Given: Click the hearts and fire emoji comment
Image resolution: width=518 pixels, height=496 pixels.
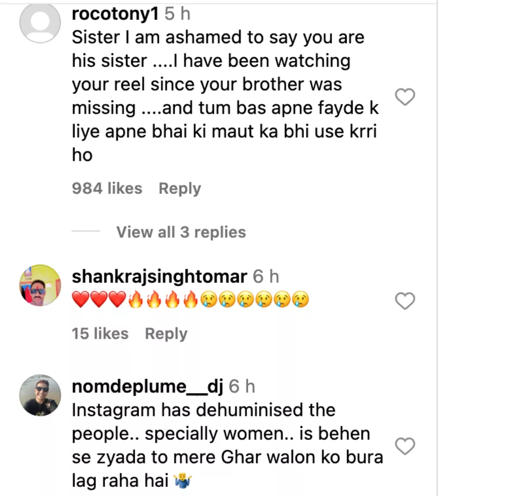Looking at the screenshot, I should pyautogui.click(x=190, y=300).
